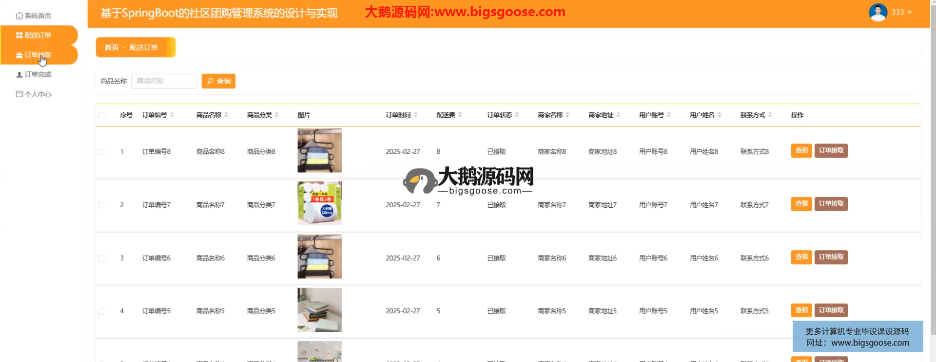Toggle the select-all checkbox in table header
Screen dimensions: 936x362
[x=101, y=115]
